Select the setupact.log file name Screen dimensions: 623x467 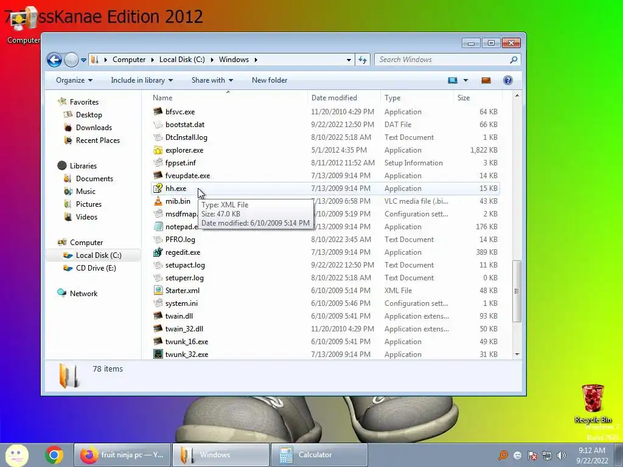(185, 265)
